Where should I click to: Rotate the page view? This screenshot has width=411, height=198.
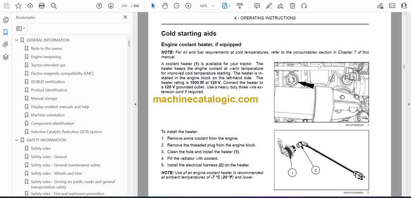tap(304, 6)
